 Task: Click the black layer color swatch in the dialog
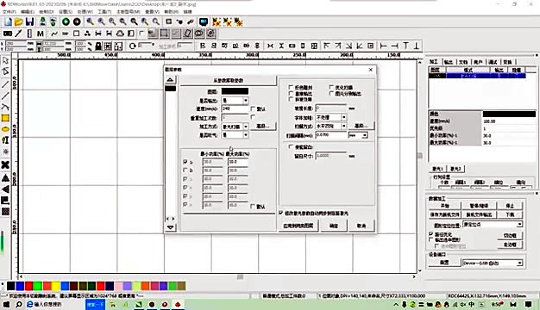(235, 91)
